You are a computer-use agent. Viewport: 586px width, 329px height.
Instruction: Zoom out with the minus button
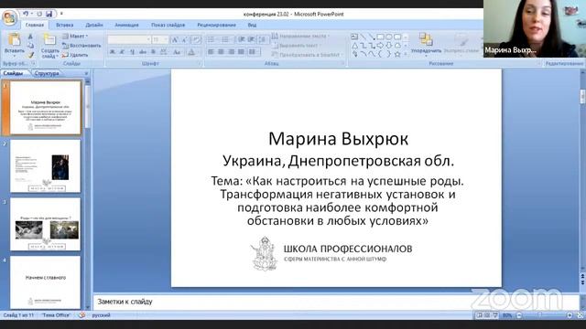(x=519, y=315)
